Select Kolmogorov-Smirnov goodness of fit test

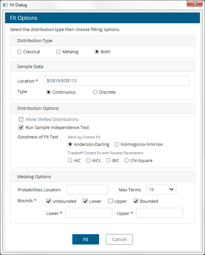[x=117, y=145]
